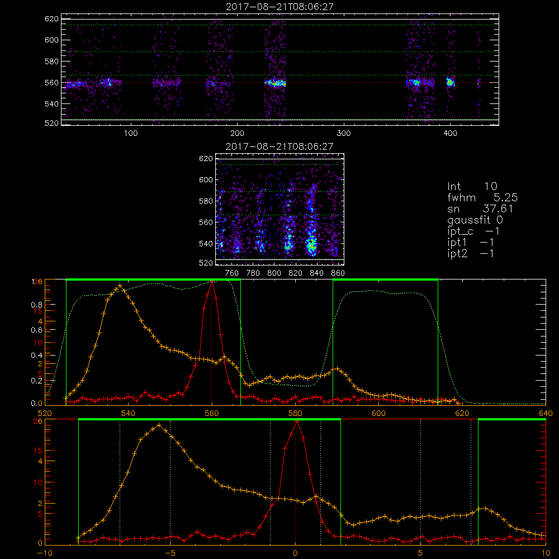Viewport: 559px width, 559px height.
Task: Click the timestamp title above the wide top spectrogram
Action: [279, 7]
